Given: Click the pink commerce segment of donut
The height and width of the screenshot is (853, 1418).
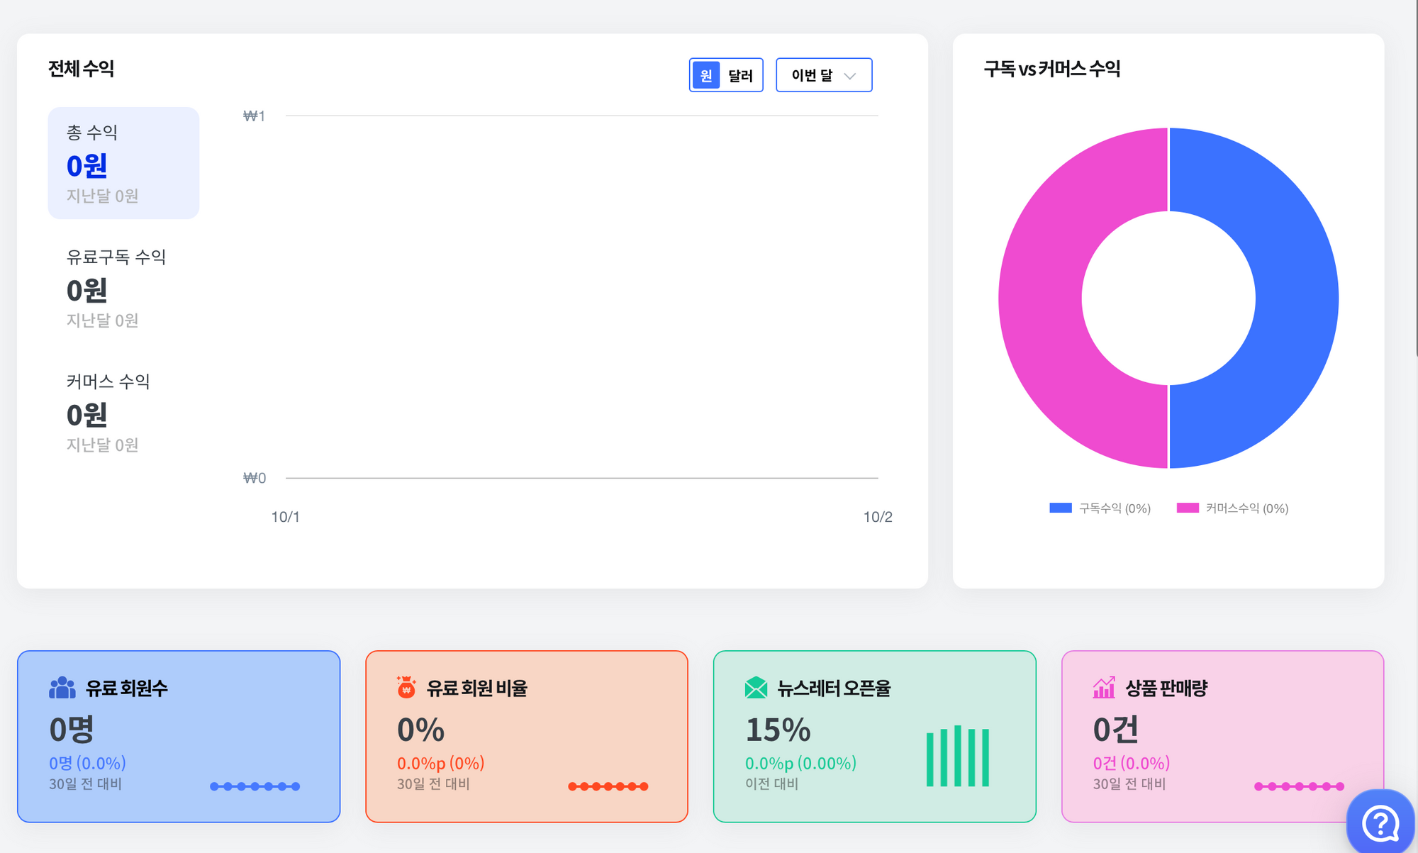Looking at the screenshot, I should (1039, 298).
